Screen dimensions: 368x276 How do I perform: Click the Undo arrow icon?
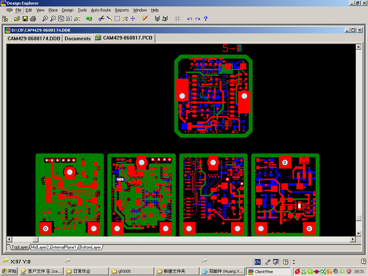click(189, 19)
